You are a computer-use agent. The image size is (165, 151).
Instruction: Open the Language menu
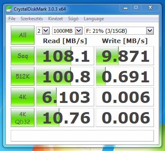click(94, 19)
